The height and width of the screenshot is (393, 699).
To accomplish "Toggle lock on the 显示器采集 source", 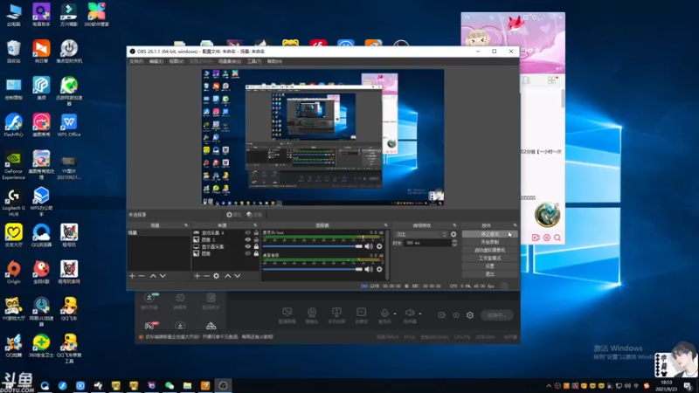I will [256, 246].
